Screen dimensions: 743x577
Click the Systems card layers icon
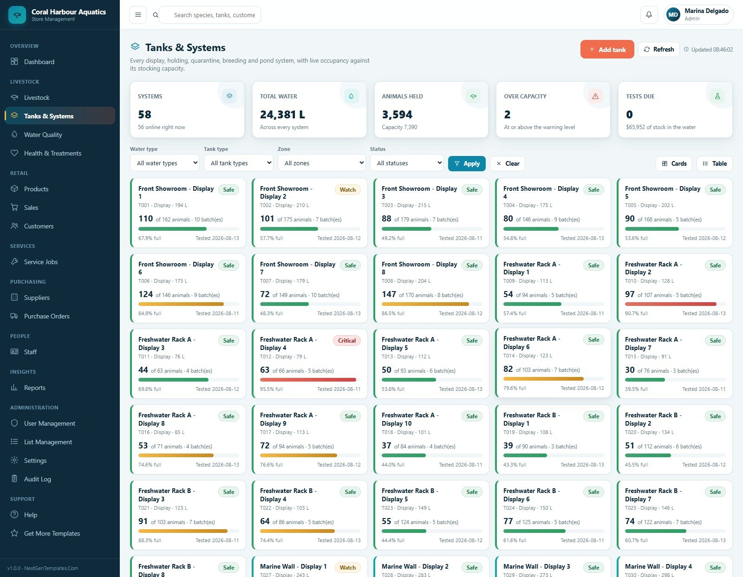pyautogui.click(x=229, y=96)
